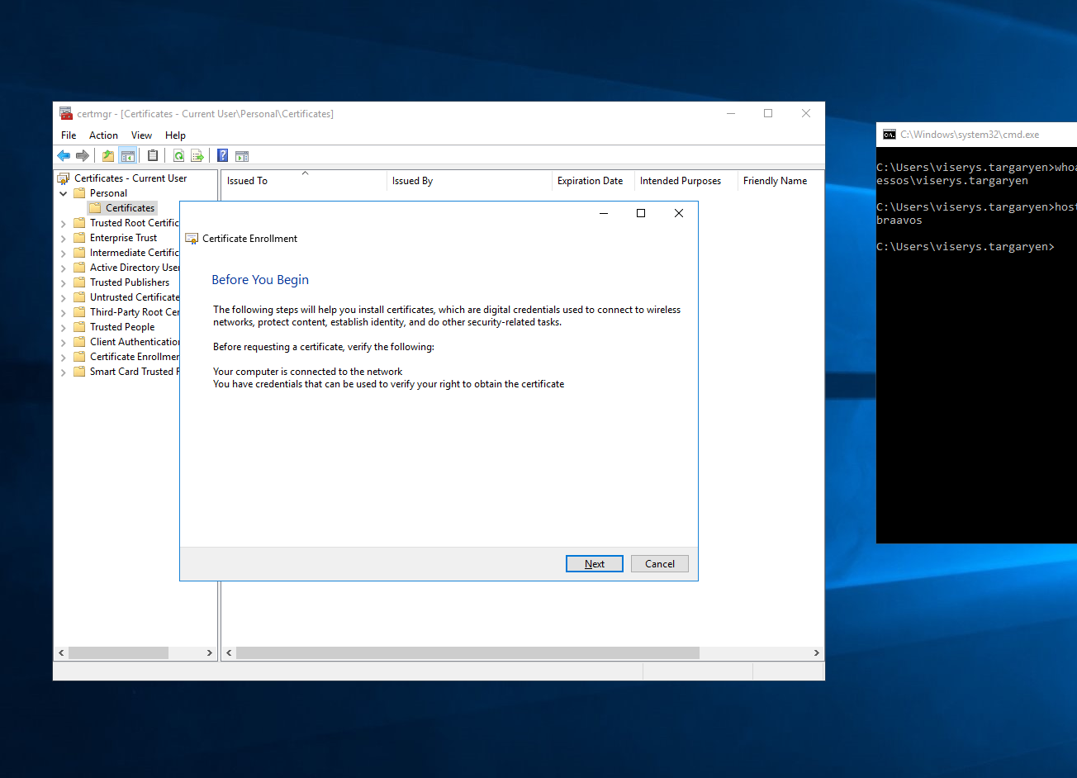Viewport: 1077px width, 778px height.
Task: Click tree pane scrollbar left arrow
Action: click(x=61, y=652)
